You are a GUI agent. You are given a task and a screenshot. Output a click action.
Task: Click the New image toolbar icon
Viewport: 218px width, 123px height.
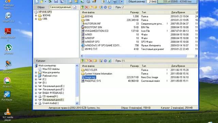[x=37, y=1]
